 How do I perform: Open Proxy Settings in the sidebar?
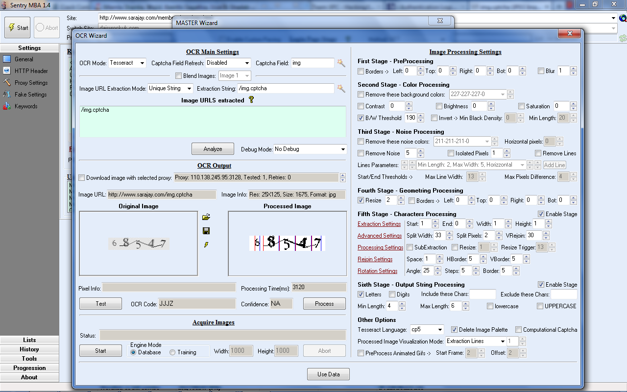pos(31,83)
